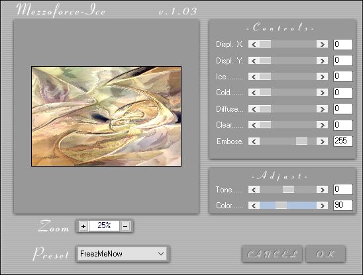Click the Color slider right arrow
Image resolution: width=363 pixels, height=275 pixels.
pos(322,206)
